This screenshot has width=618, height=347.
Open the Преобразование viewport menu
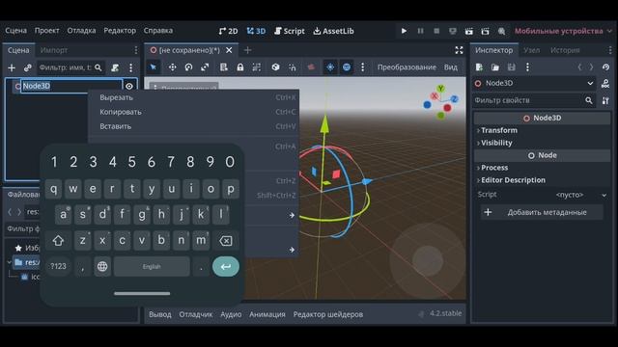point(407,67)
